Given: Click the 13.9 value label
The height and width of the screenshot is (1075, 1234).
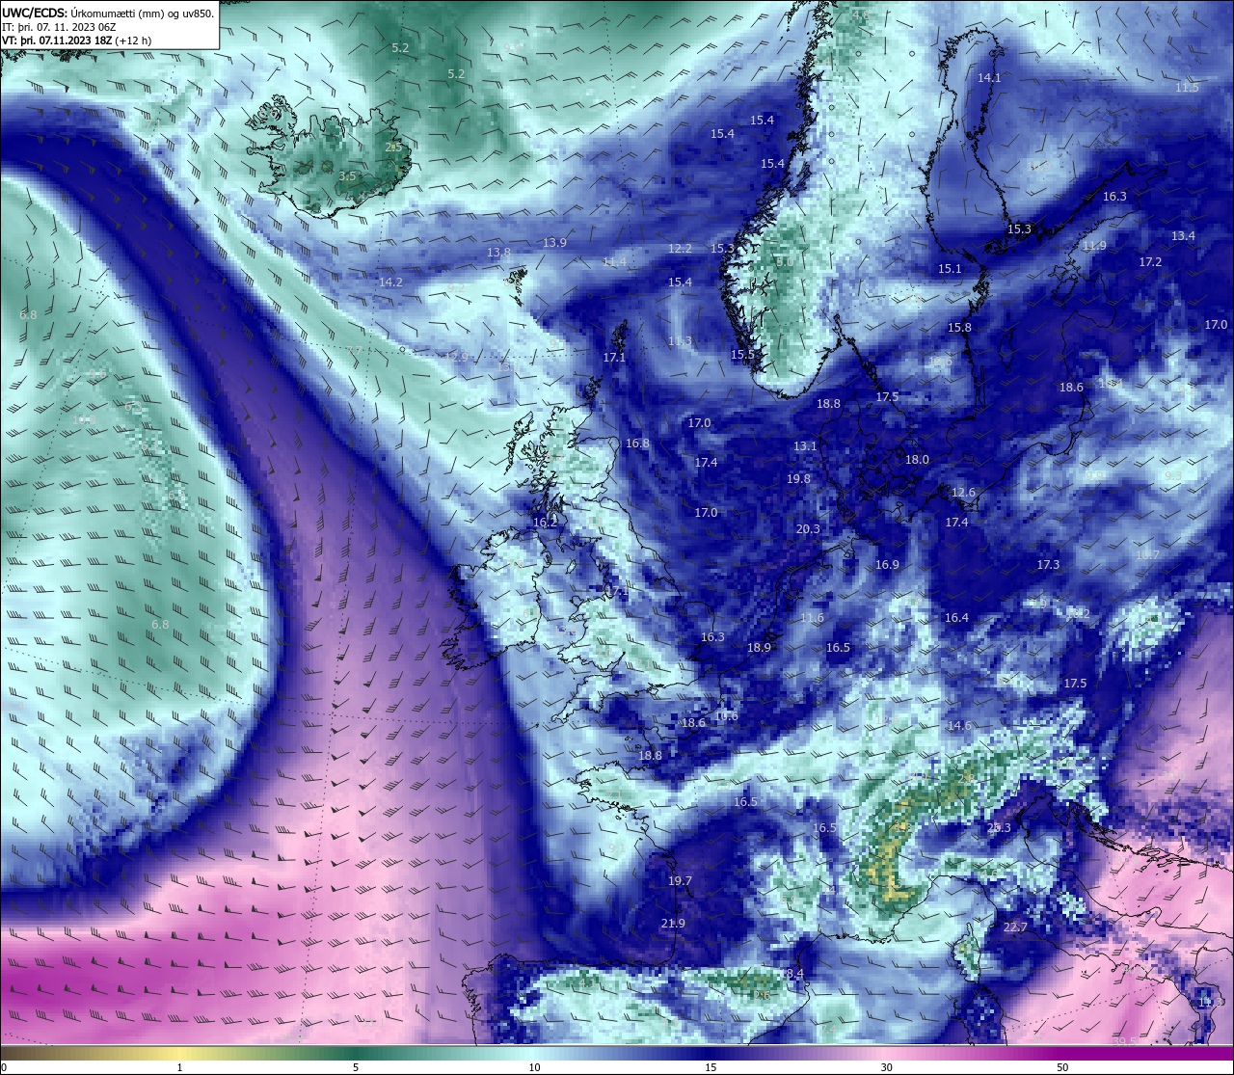Looking at the screenshot, I should pyautogui.click(x=554, y=243).
